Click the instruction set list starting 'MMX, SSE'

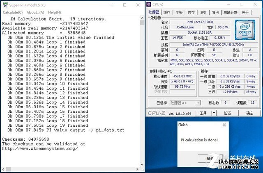click(x=214, y=62)
